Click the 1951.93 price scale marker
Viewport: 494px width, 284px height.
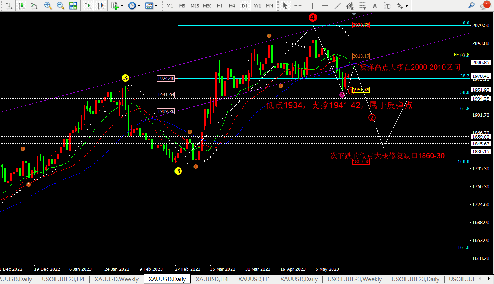tap(481, 90)
